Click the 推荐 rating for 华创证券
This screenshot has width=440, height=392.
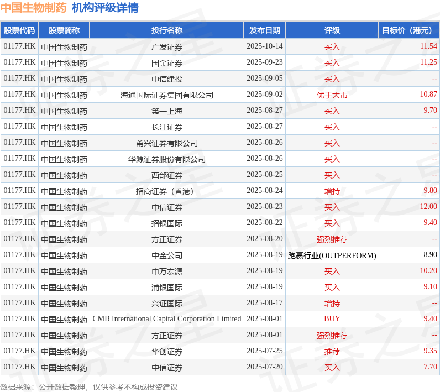tap(332, 351)
